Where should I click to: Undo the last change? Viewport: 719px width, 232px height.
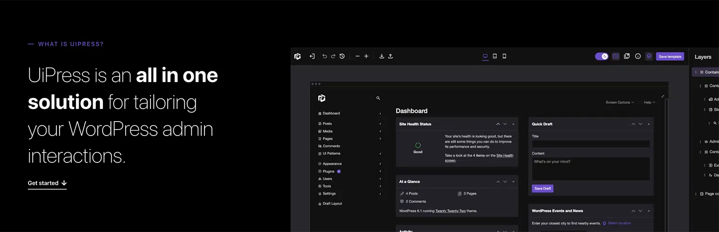[x=325, y=56]
